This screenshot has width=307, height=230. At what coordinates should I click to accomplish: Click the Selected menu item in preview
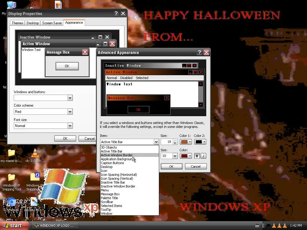(142, 78)
